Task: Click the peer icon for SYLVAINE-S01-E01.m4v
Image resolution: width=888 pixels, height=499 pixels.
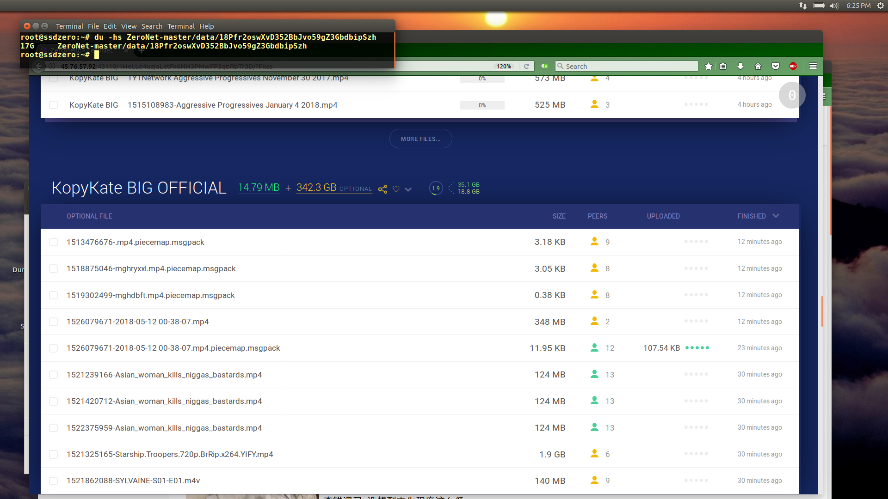Action: (x=594, y=480)
